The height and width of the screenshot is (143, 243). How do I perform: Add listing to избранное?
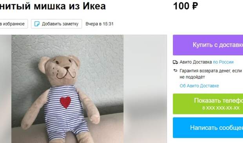coord(14,24)
